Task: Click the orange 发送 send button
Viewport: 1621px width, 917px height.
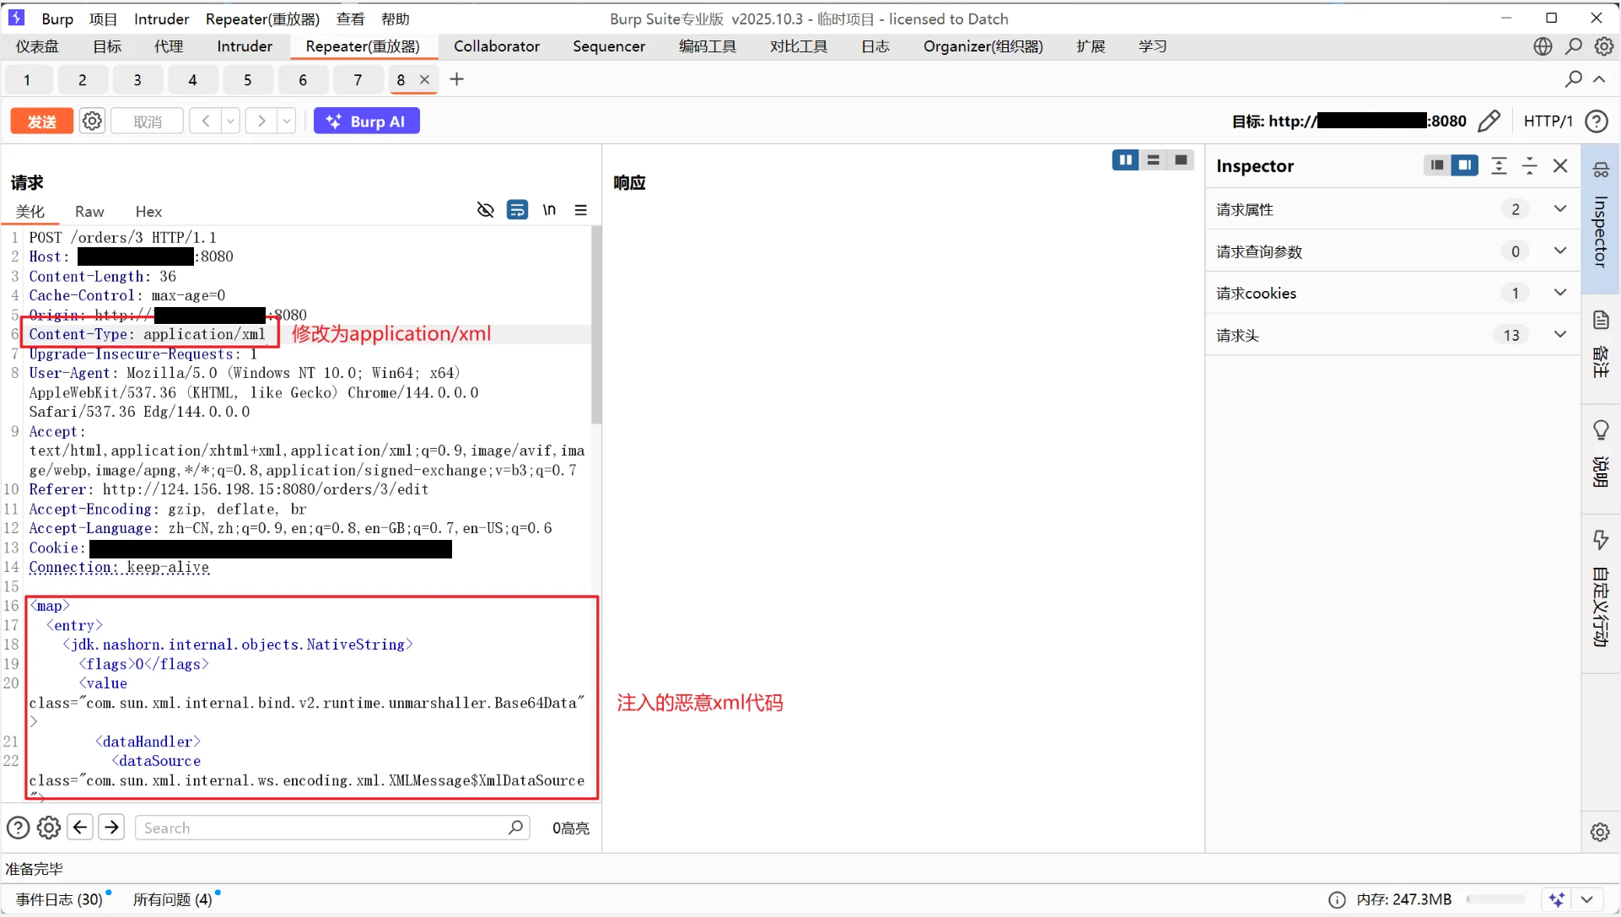Action: point(41,121)
